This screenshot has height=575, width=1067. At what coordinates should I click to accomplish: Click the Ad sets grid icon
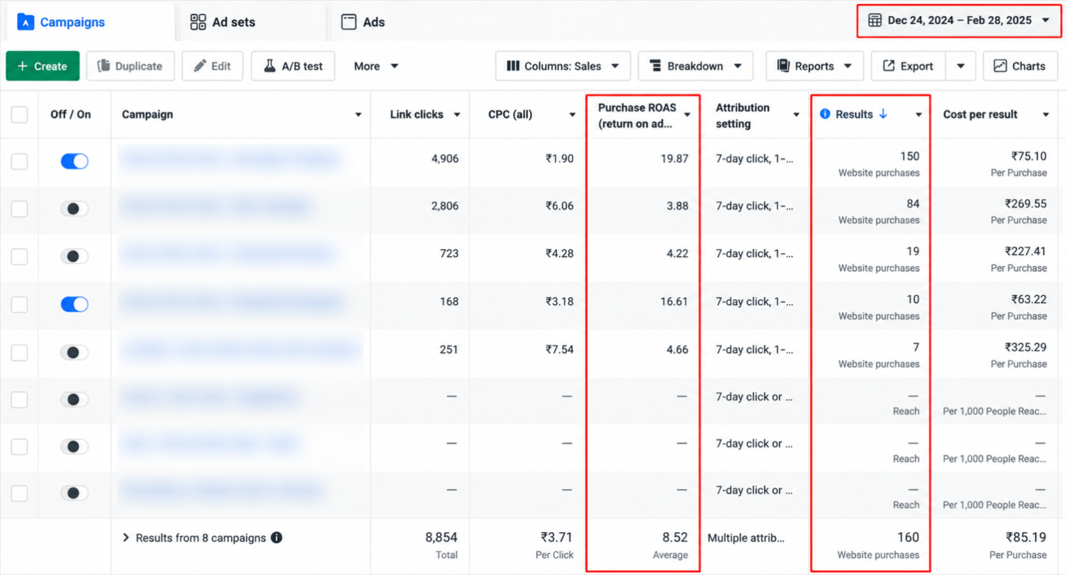click(x=198, y=22)
